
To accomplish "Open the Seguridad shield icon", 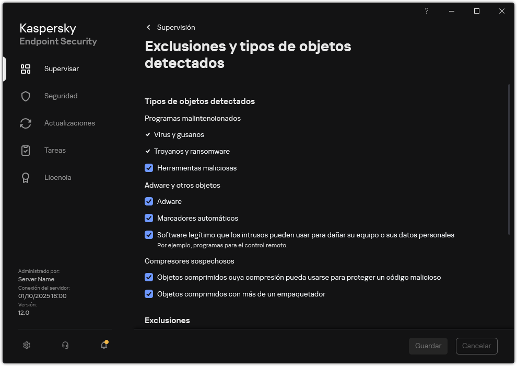I will point(26,96).
